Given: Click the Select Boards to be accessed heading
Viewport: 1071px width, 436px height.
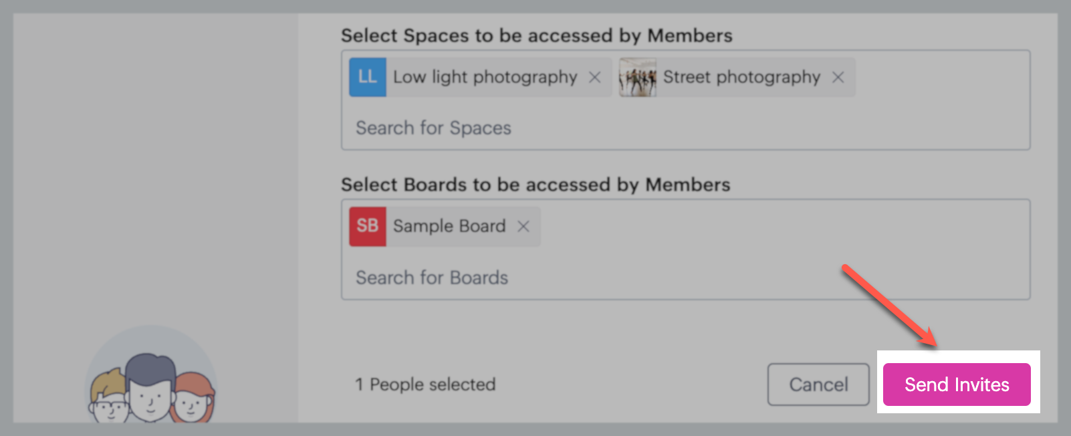Looking at the screenshot, I should click(x=535, y=185).
